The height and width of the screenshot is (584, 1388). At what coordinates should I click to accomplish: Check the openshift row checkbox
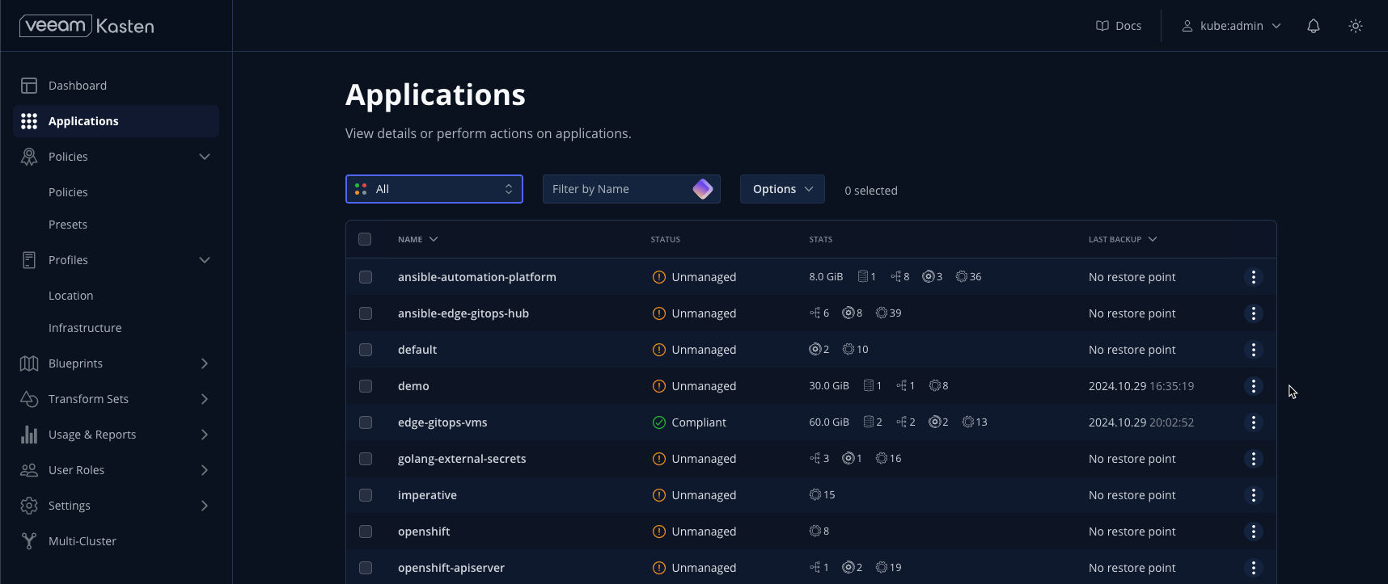click(x=366, y=531)
